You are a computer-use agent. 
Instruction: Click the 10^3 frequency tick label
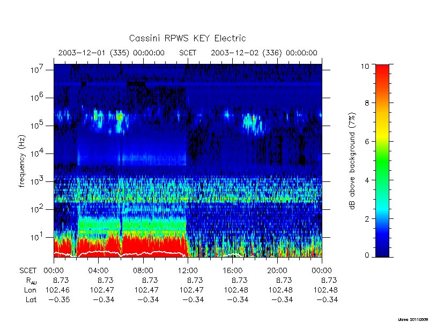point(38,181)
